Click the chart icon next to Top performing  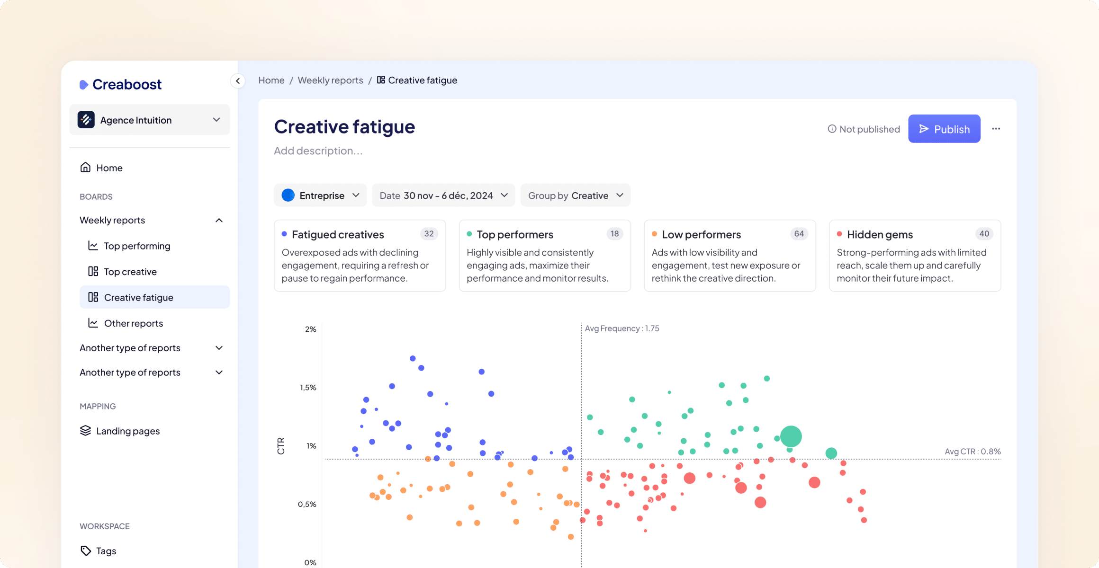93,246
